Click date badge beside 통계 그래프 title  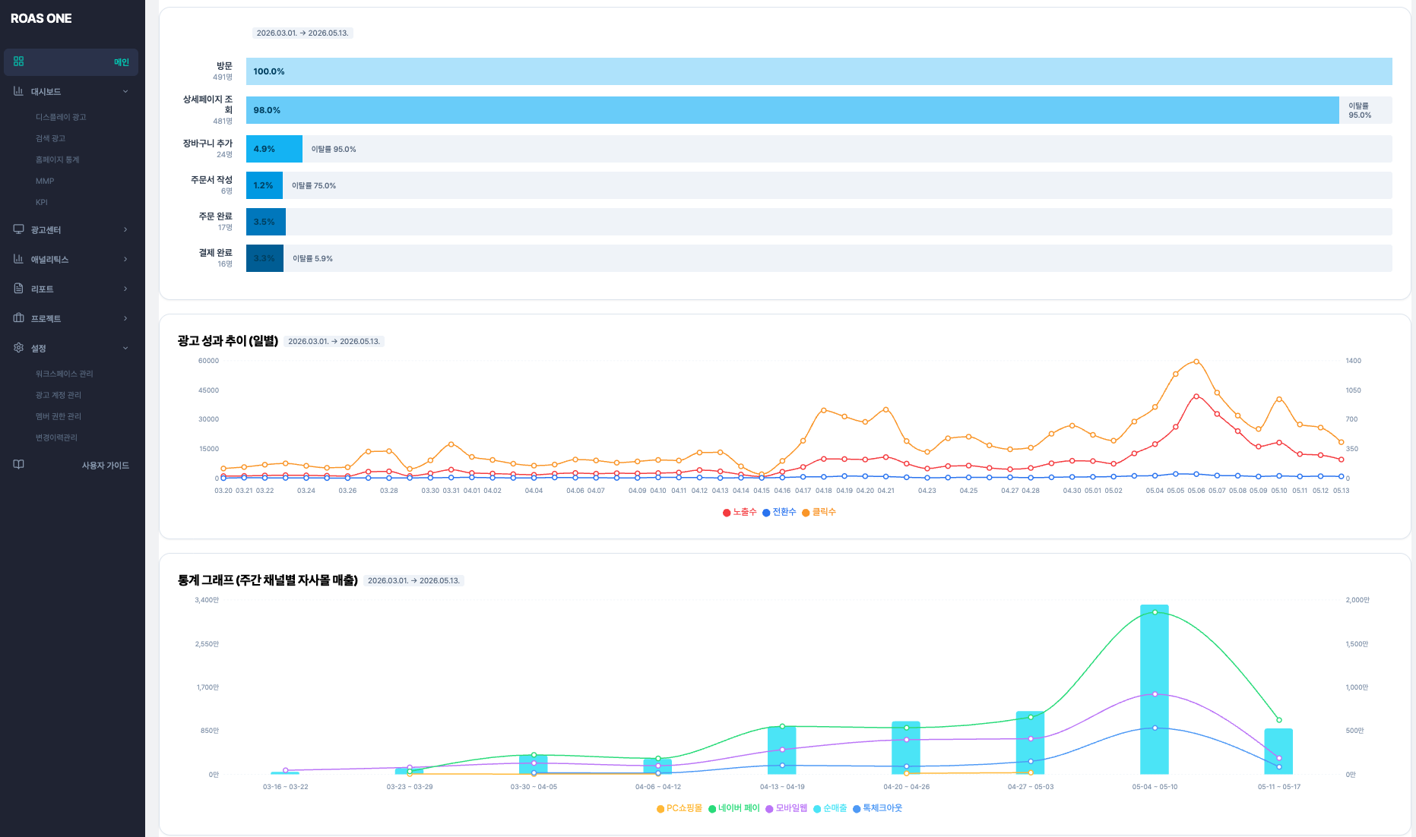pos(414,580)
